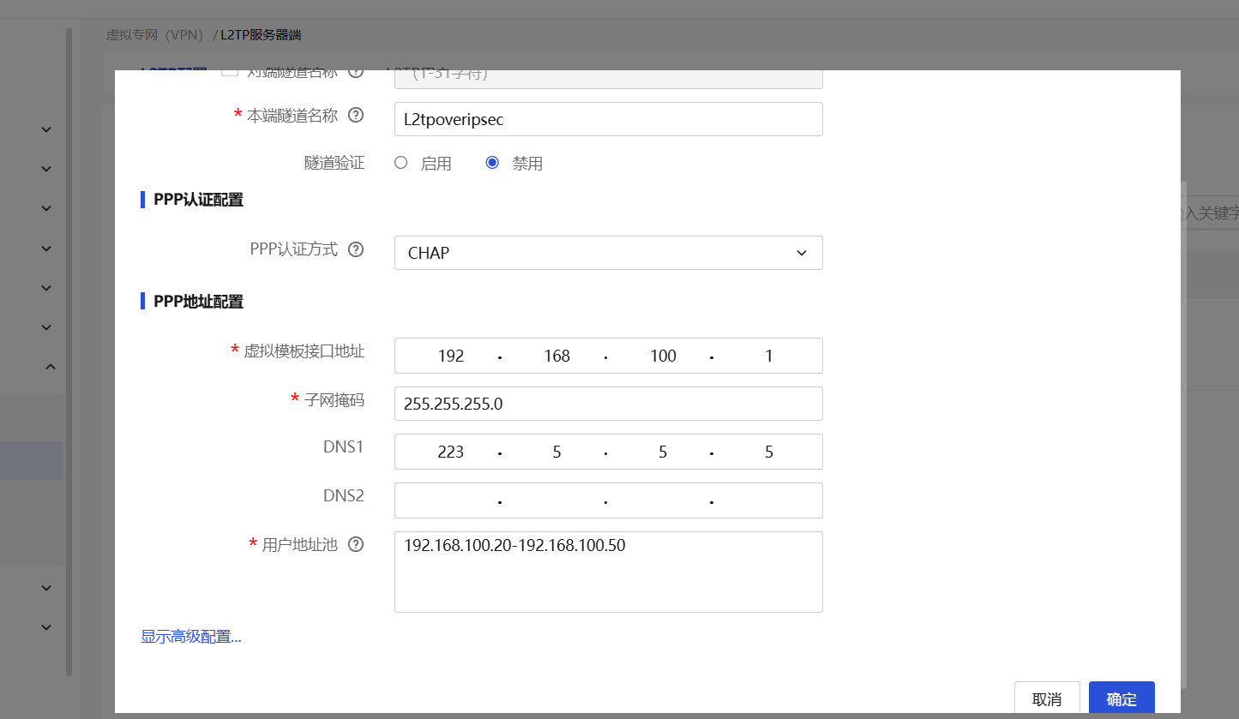Click the PPP认证配置 section heading

point(198,200)
